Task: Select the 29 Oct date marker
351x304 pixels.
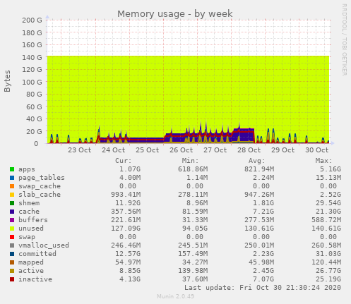Action: [x=282, y=150]
